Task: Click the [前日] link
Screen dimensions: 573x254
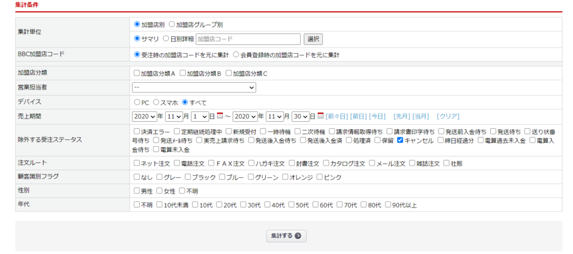Action: tap(358, 116)
